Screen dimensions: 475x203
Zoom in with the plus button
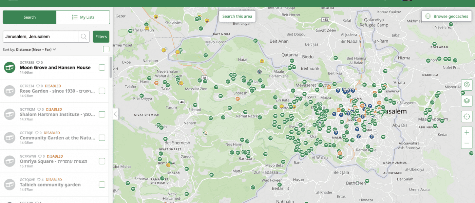[x=467, y=132]
